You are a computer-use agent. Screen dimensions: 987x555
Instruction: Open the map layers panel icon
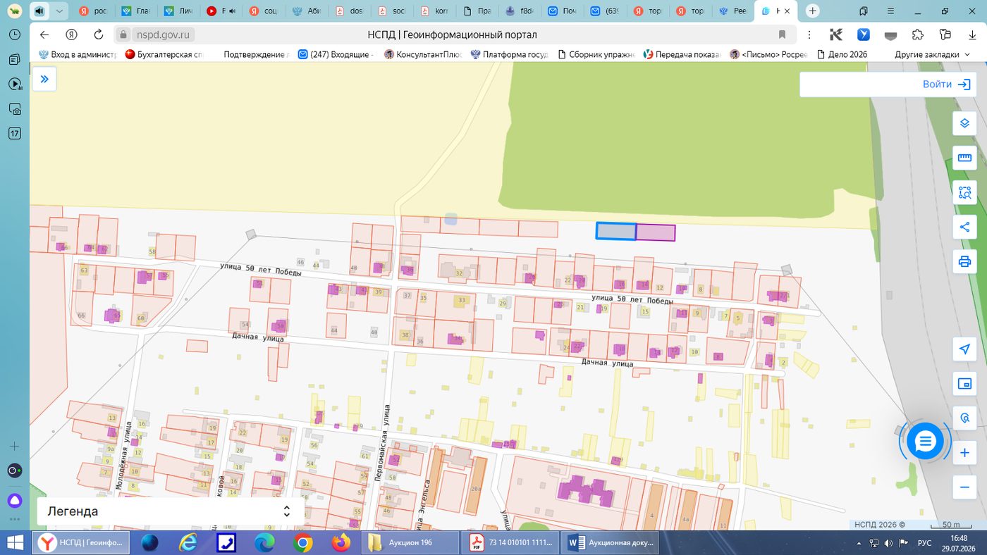[x=964, y=124]
